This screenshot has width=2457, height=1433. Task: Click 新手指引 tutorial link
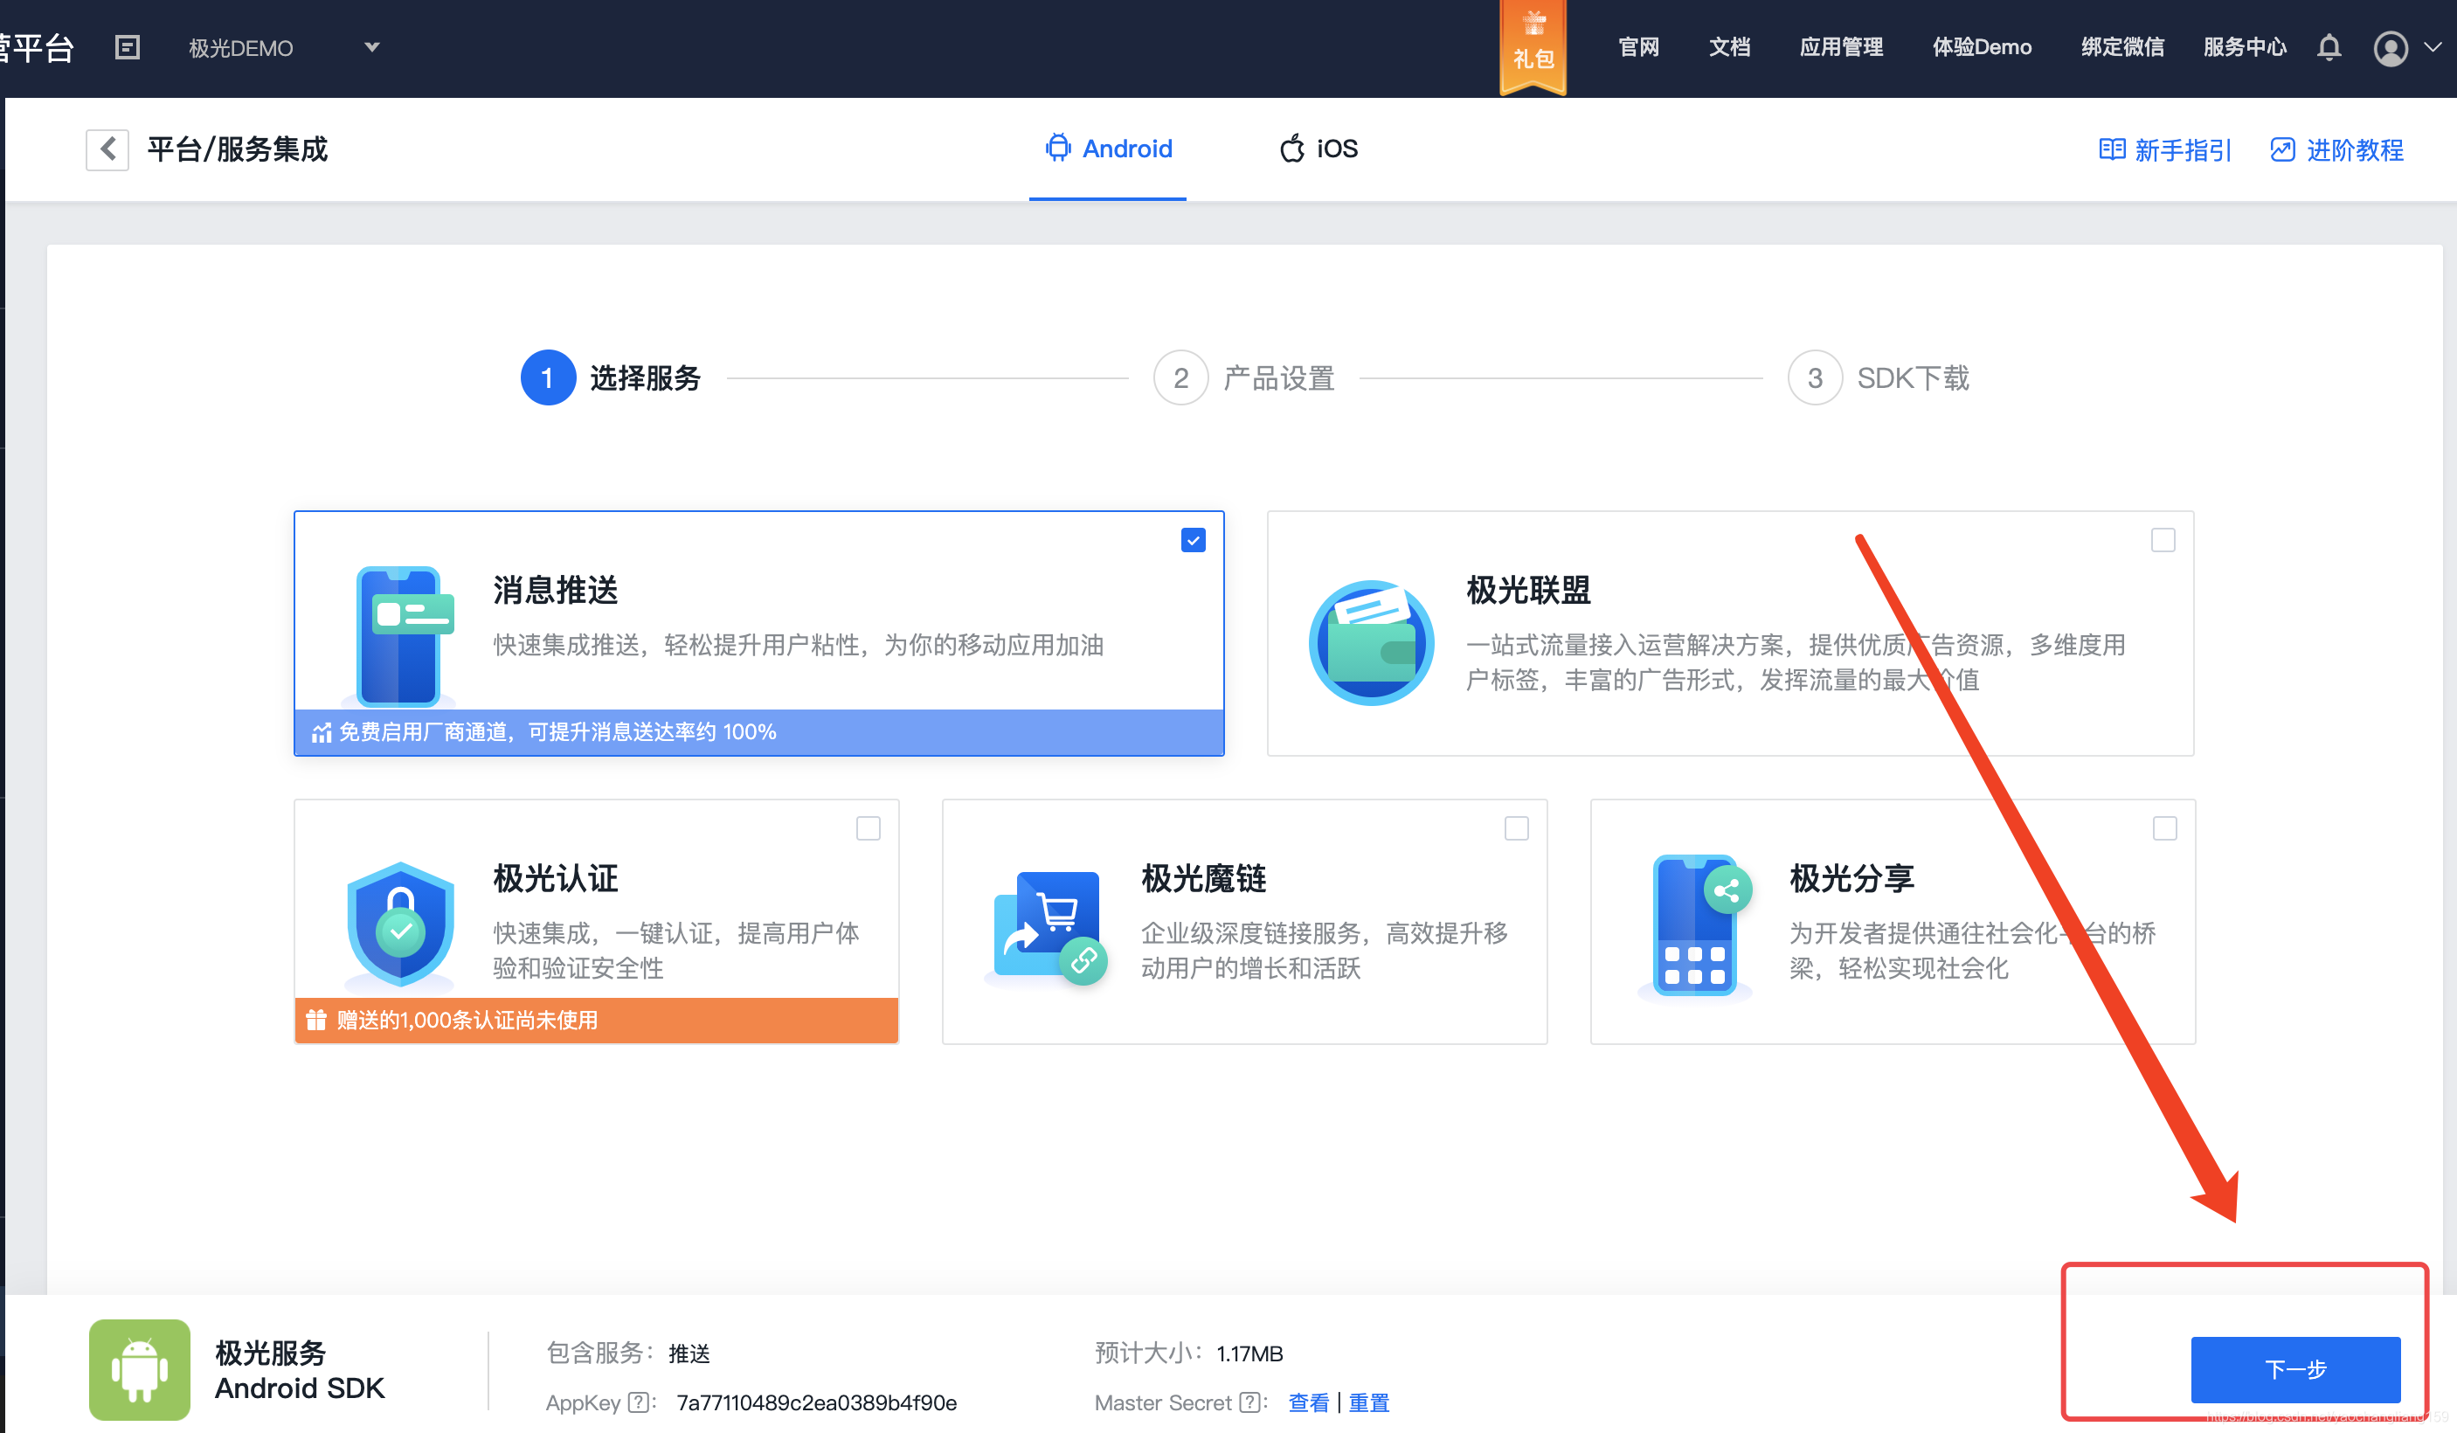pos(2169,150)
